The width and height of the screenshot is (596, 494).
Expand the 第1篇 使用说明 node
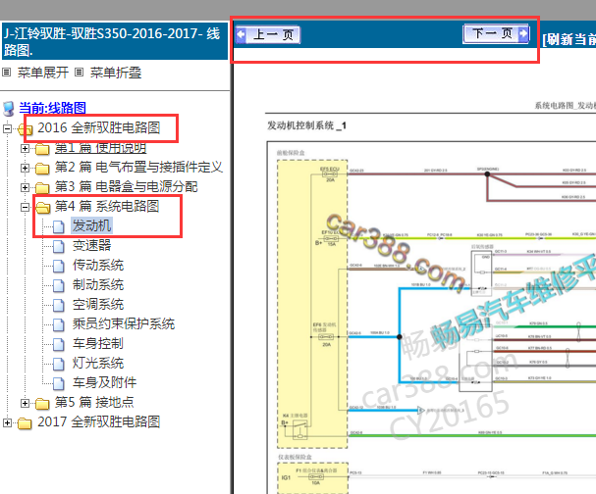25,148
